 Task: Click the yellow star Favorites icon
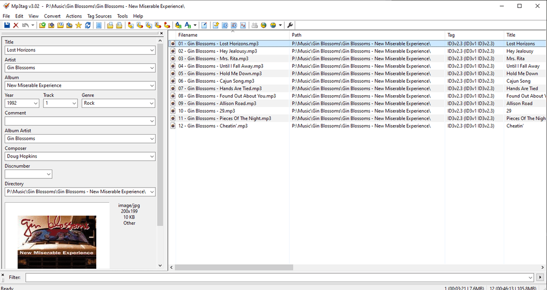[x=78, y=25]
